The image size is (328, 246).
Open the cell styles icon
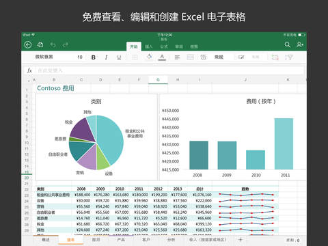tap(241, 57)
